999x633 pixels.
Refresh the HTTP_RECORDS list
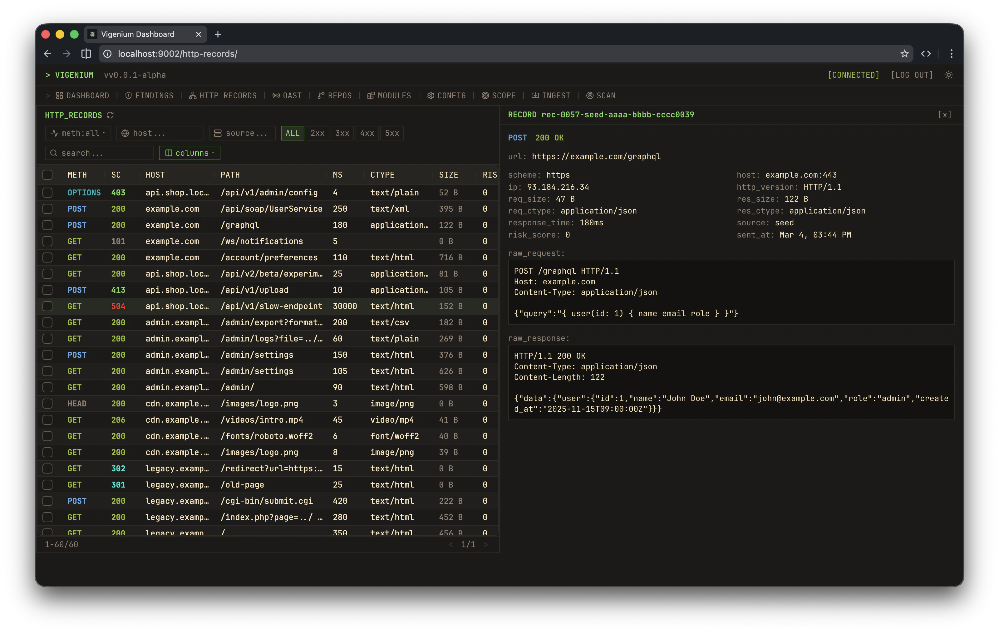click(110, 115)
